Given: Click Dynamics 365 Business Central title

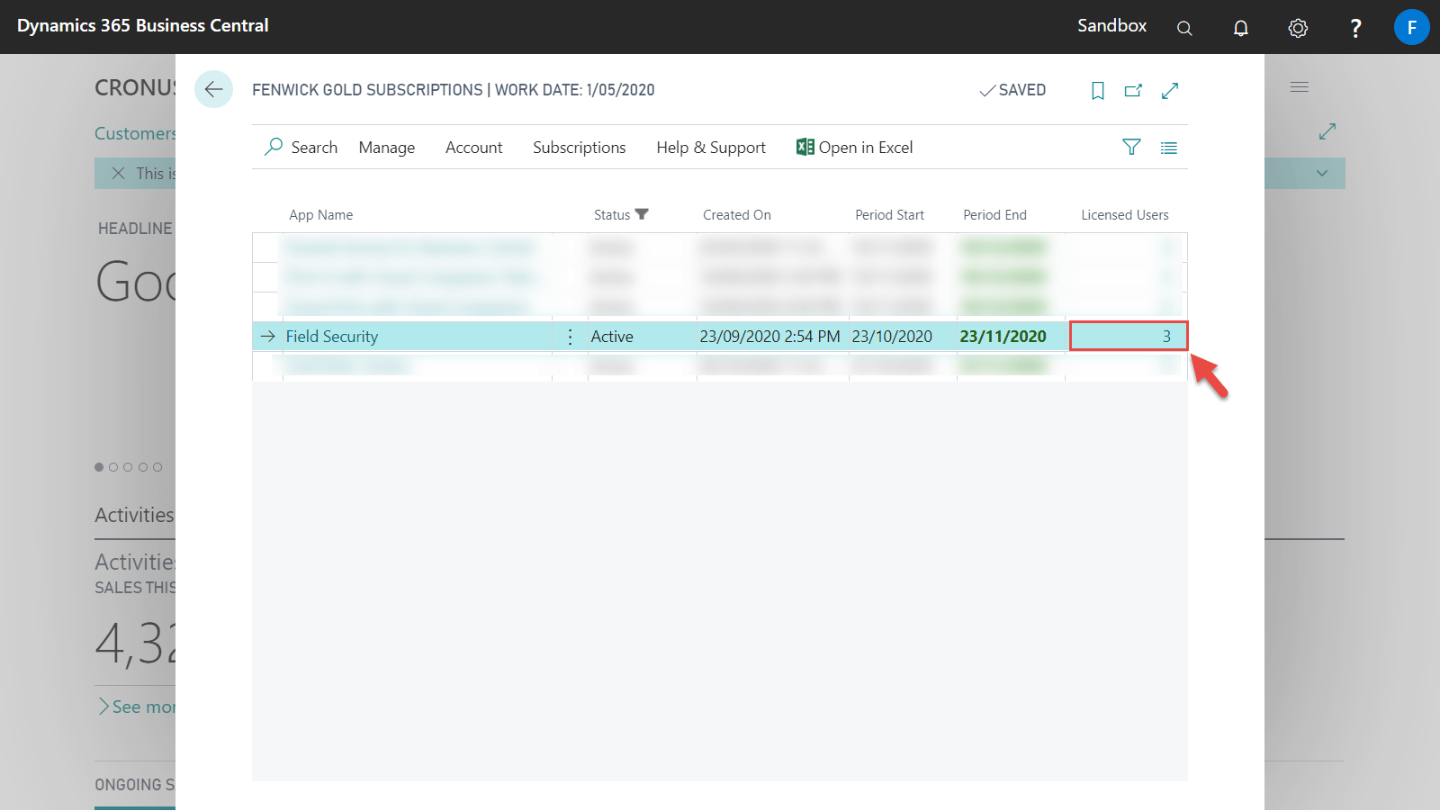Looking at the screenshot, I should (143, 26).
